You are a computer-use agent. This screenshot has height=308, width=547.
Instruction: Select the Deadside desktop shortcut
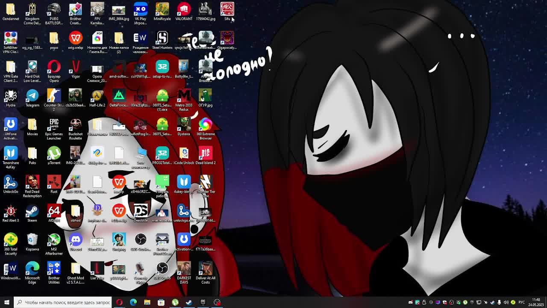click(x=141, y=213)
